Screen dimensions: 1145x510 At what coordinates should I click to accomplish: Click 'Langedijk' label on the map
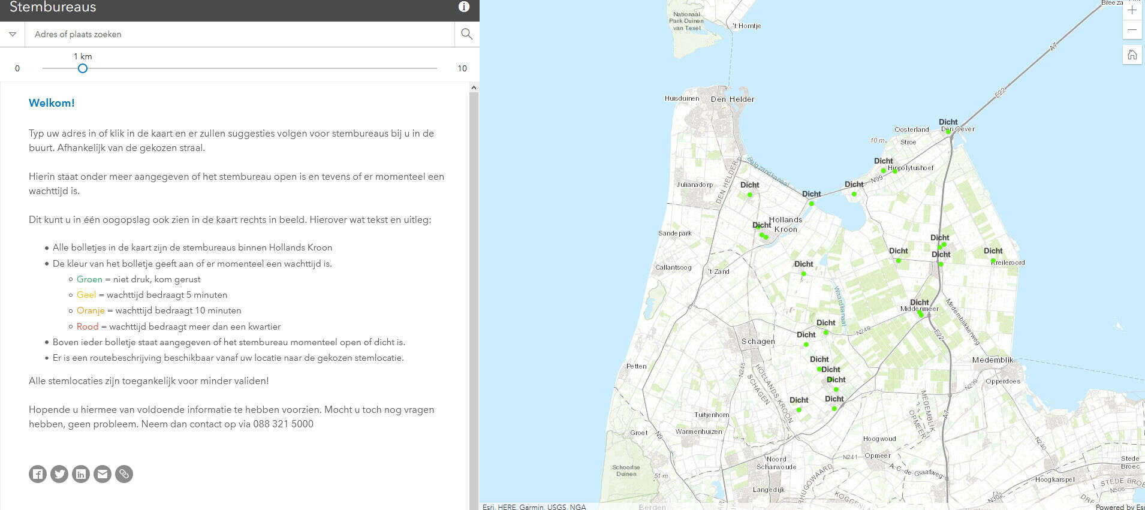tap(769, 490)
